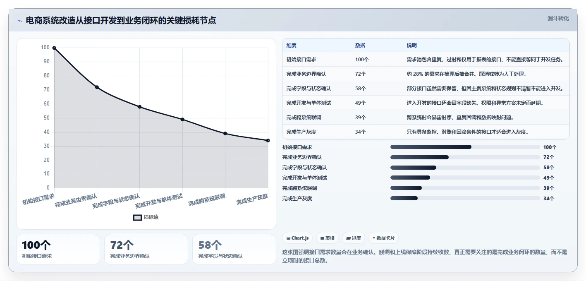
Task: Click table cell 完成开发与单体测试
Action: coord(309,103)
